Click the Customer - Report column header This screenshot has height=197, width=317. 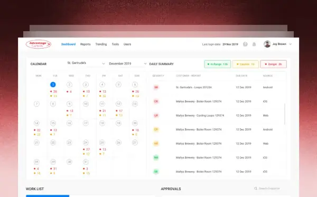point(188,76)
